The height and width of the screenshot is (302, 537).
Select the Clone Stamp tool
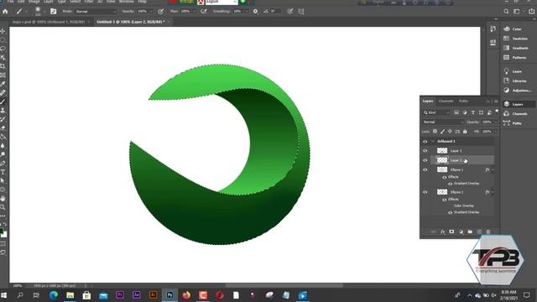3,110
